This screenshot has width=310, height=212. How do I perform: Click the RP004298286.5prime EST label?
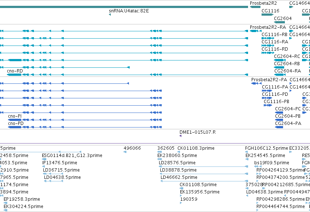pyautogui.click(x=280, y=199)
